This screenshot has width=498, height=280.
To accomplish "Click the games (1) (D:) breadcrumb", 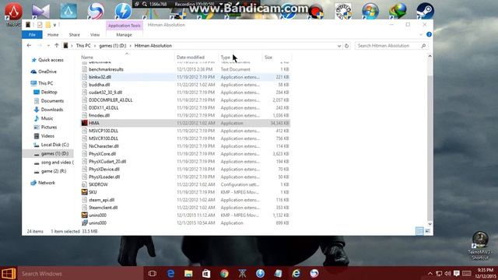I will 112,46.
